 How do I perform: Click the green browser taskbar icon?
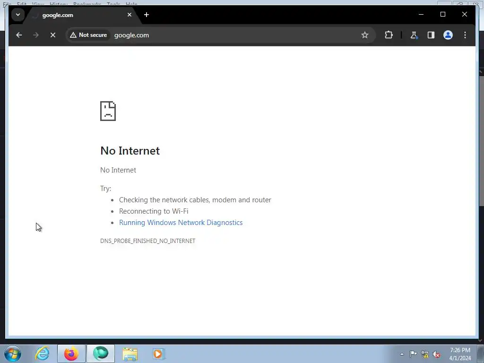coord(101,354)
